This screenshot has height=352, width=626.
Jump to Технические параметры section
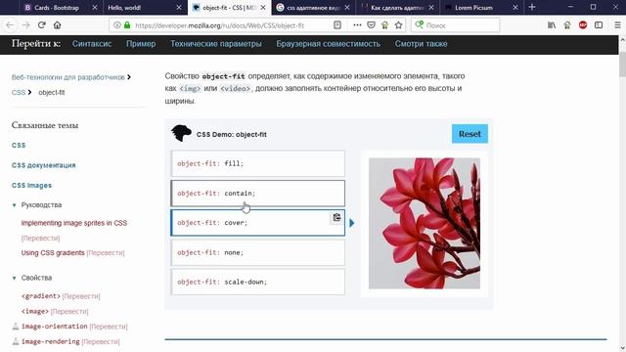click(x=216, y=44)
